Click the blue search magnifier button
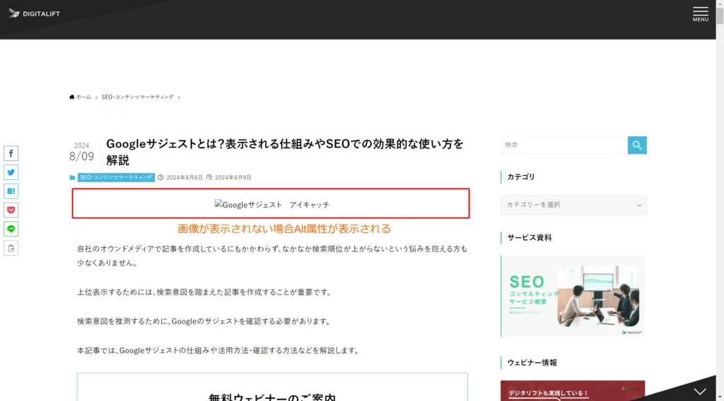The width and height of the screenshot is (724, 401). [x=637, y=145]
